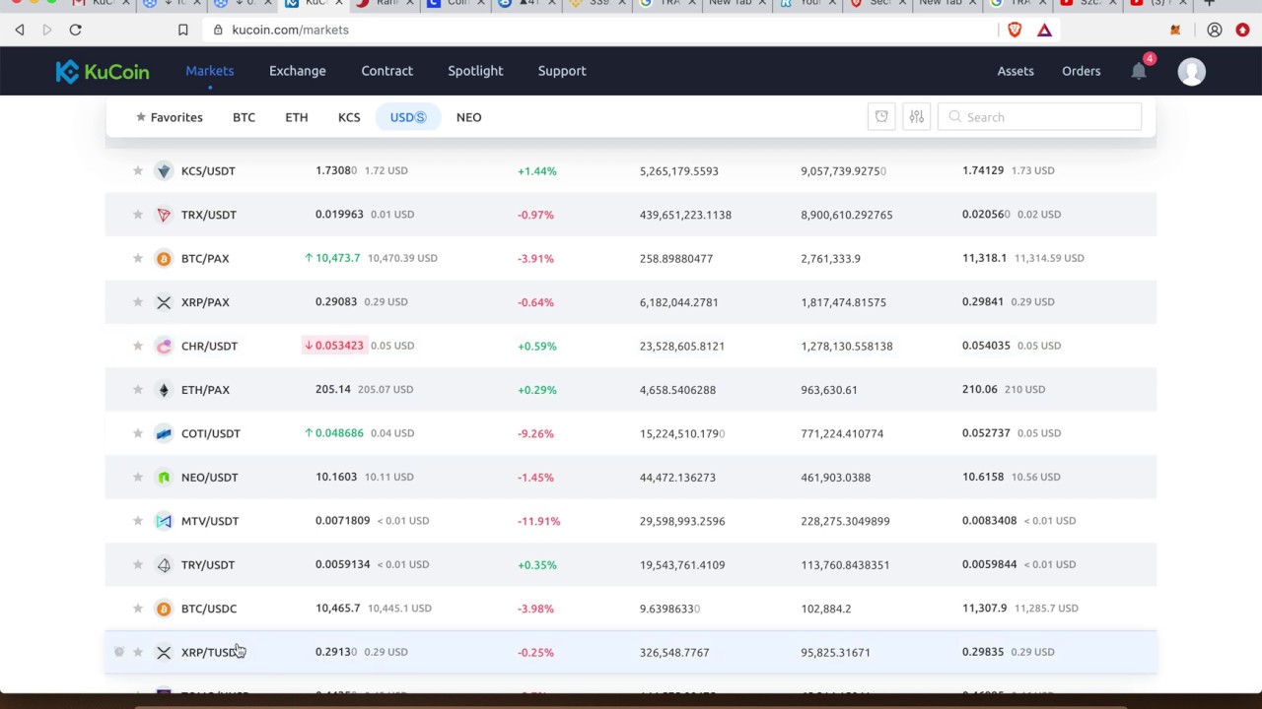Open the Assets link
This screenshot has height=709, width=1262.
(1016, 71)
